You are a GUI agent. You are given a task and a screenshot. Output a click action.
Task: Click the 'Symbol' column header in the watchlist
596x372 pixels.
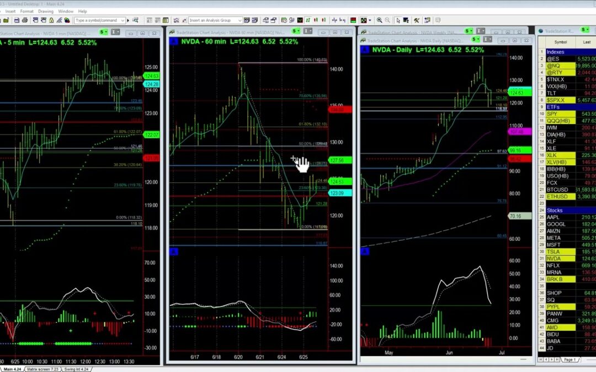(x=560, y=42)
